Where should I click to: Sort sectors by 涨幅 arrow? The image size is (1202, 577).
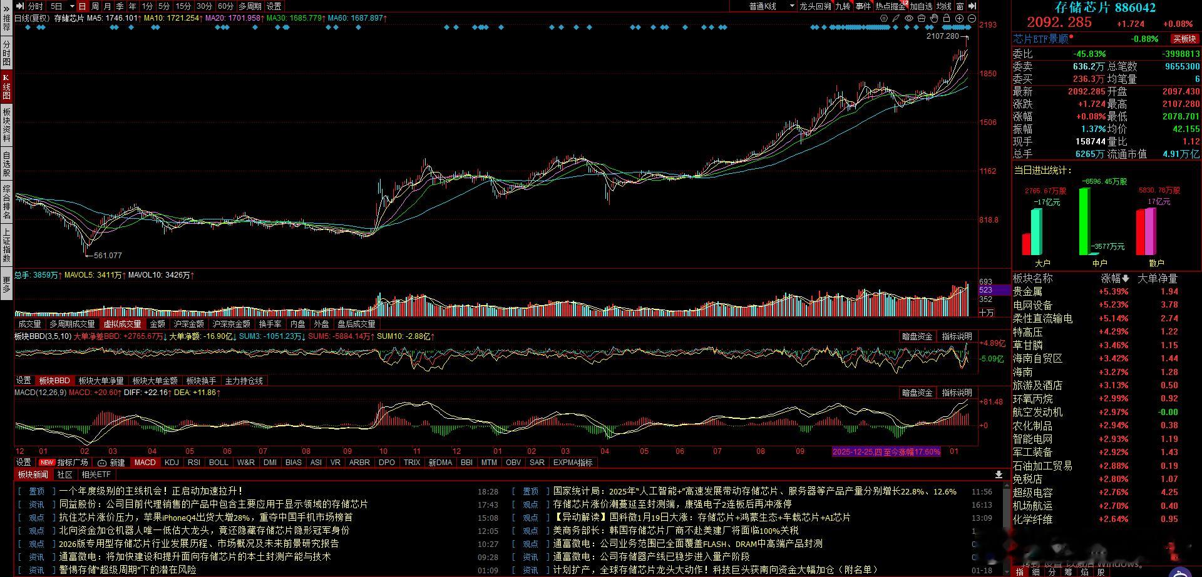tap(1126, 279)
